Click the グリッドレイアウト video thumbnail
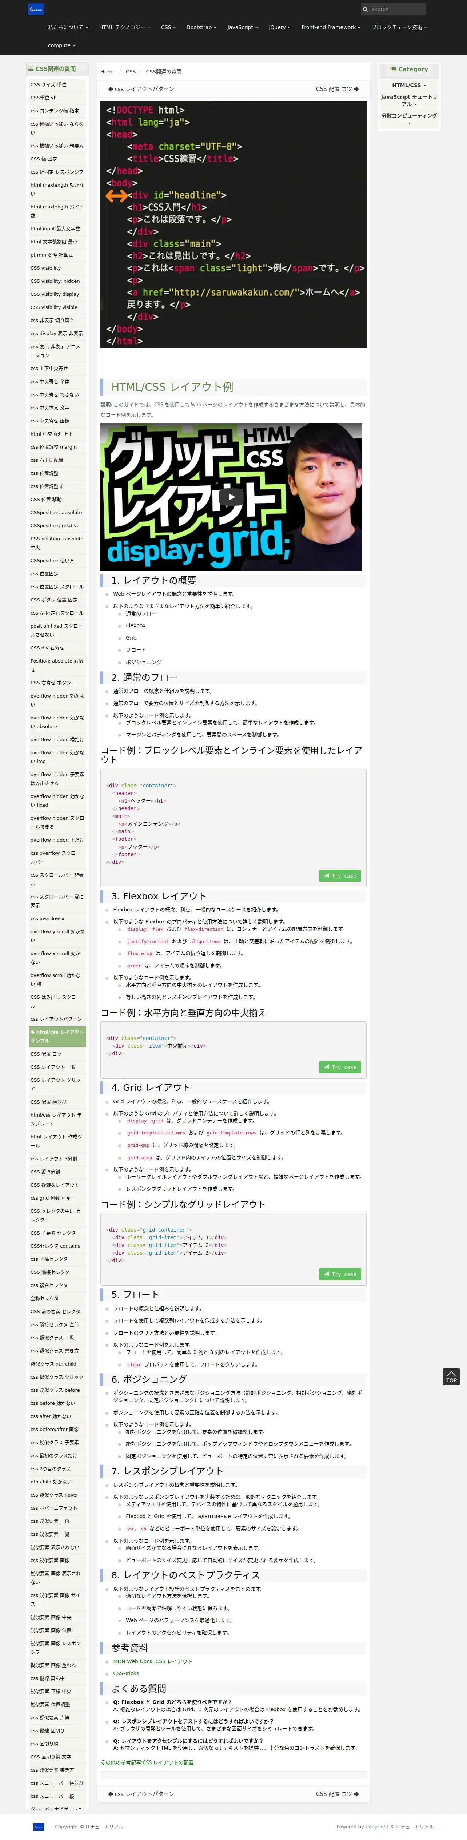Viewport: 467px width, 1840px height. pyautogui.click(x=231, y=497)
